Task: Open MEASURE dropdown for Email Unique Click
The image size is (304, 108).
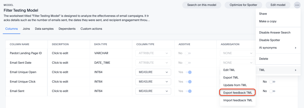Action: pyautogui.click(x=153, y=82)
